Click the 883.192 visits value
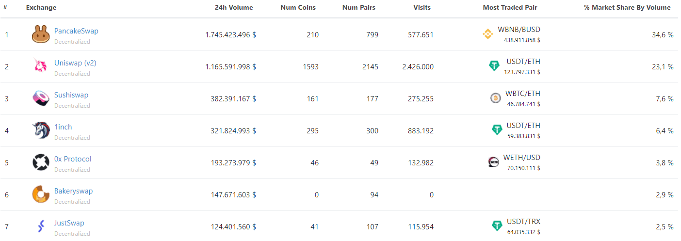The height and width of the screenshot is (241, 681). coord(421,131)
